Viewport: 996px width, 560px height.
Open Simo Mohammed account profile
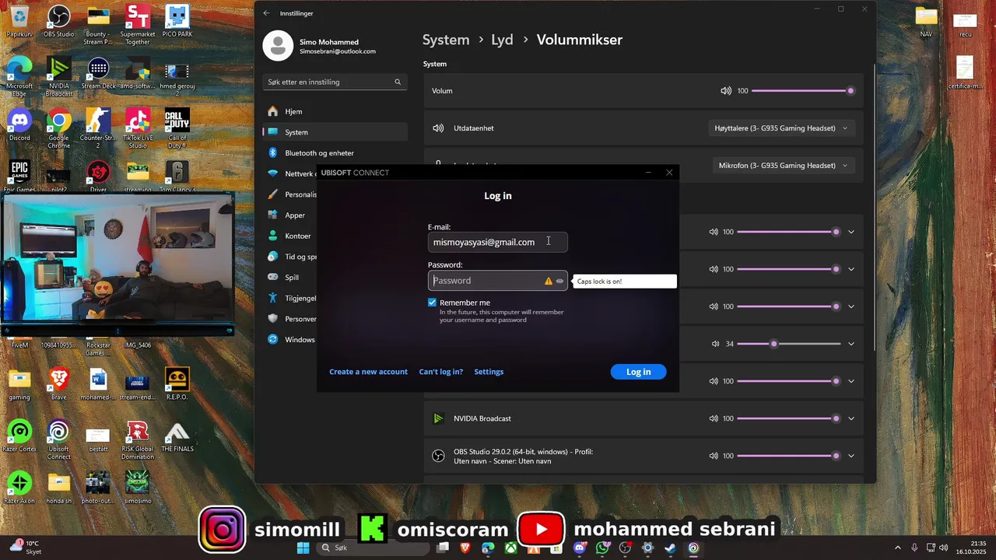320,46
